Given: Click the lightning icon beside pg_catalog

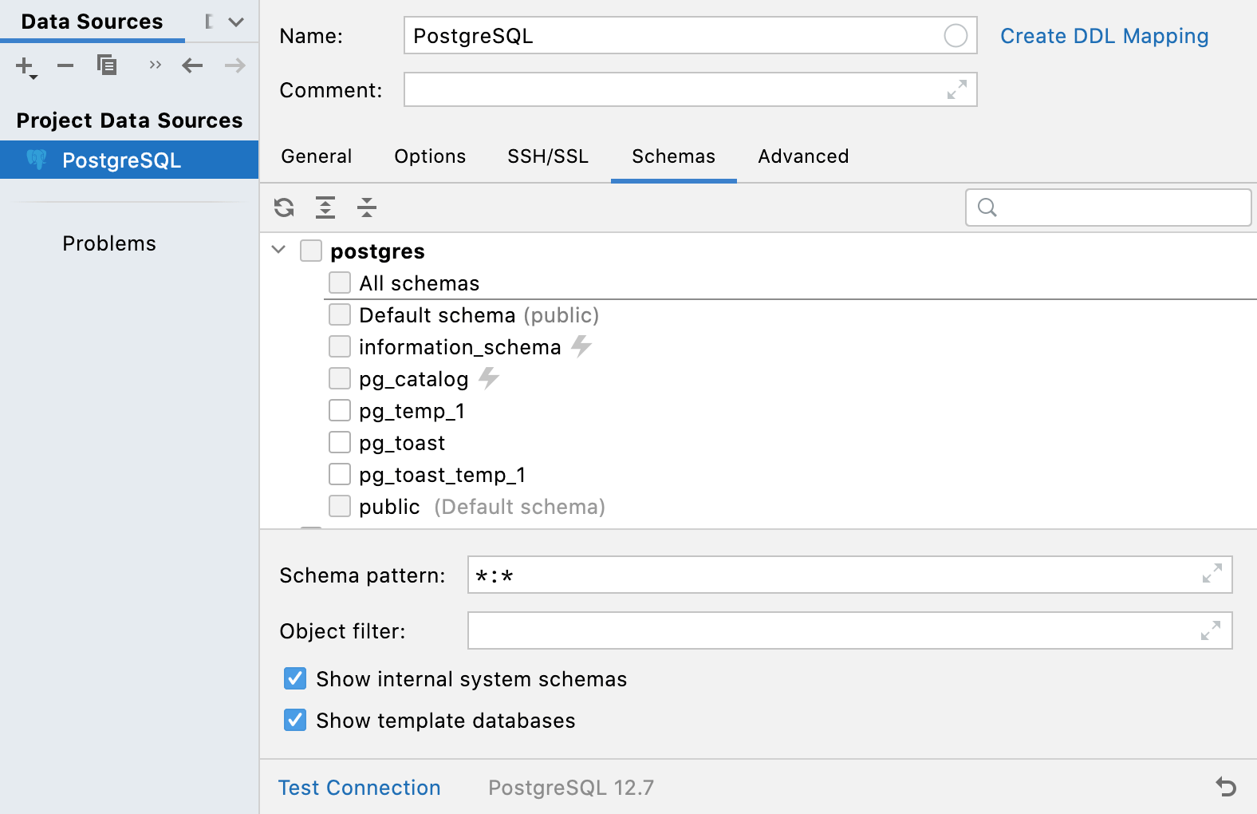Looking at the screenshot, I should [x=489, y=377].
